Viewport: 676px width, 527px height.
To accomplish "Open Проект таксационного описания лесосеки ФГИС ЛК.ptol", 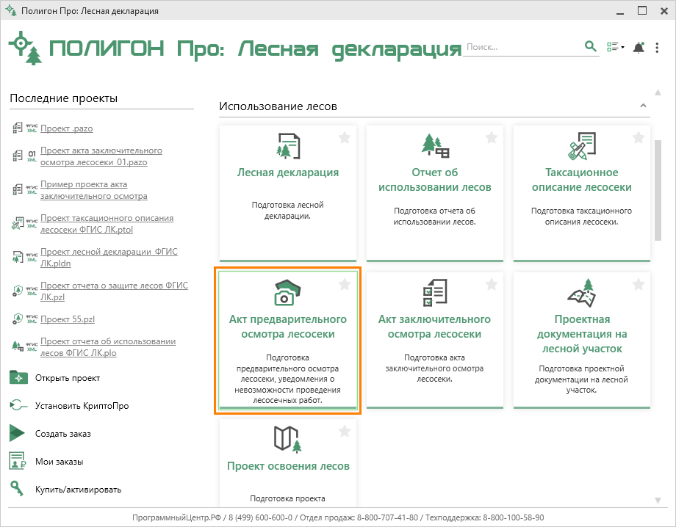I will click(x=107, y=224).
